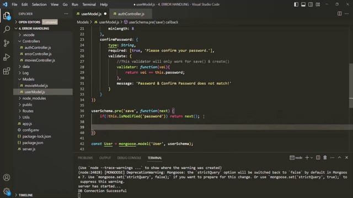Collapse the Controllers folder
353x198 pixels.
coord(43,41)
